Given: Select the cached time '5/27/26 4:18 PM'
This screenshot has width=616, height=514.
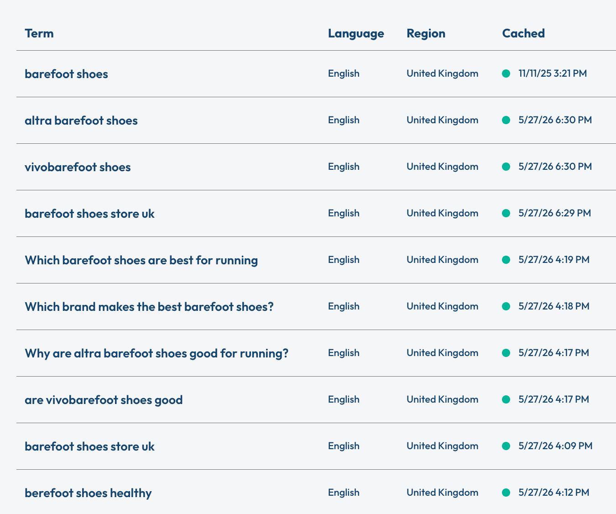Looking at the screenshot, I should 554,306.
